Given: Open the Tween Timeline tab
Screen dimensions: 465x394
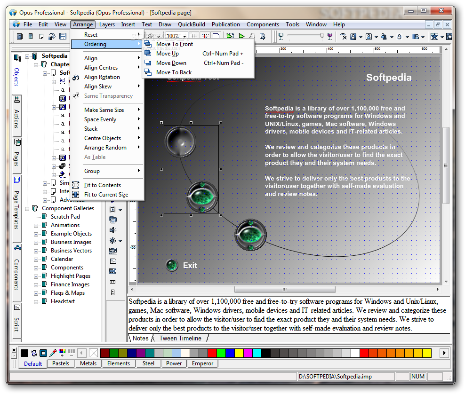Looking at the screenshot, I should coord(180,339).
